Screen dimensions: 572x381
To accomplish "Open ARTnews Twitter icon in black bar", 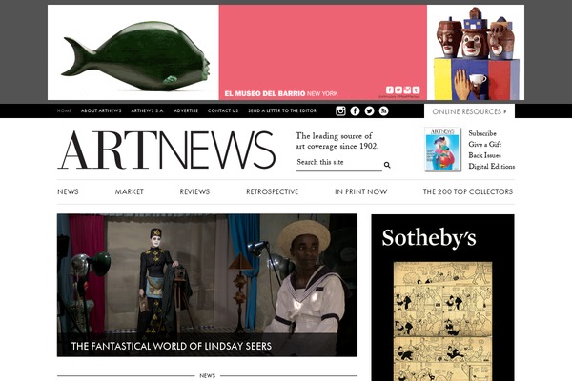I will (369, 110).
